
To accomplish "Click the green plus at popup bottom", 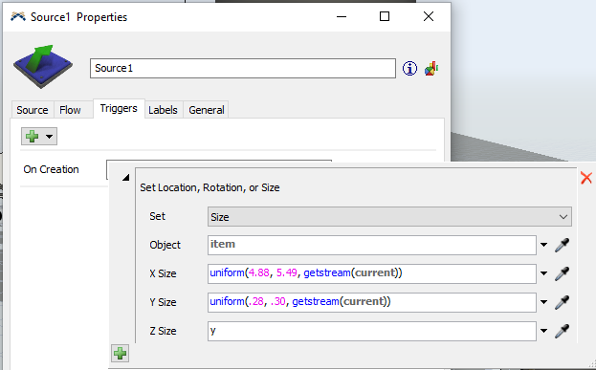I will tap(121, 354).
